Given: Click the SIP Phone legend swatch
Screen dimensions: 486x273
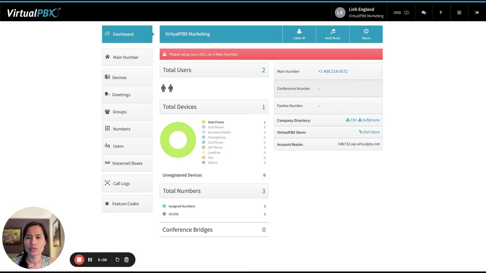Looking at the screenshot, I should pyautogui.click(x=204, y=147).
